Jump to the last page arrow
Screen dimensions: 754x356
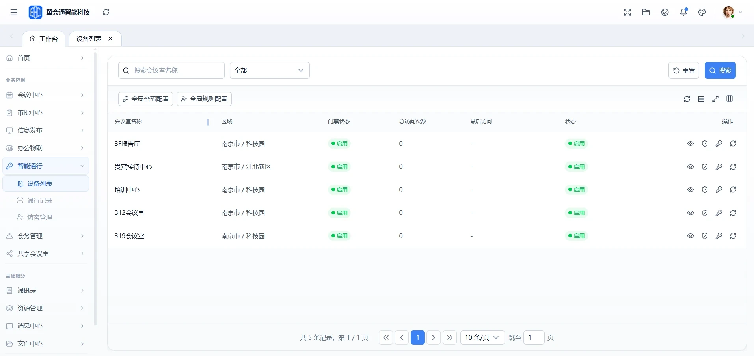(450, 337)
